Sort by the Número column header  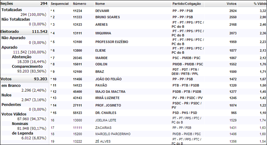[x=79, y=4]
